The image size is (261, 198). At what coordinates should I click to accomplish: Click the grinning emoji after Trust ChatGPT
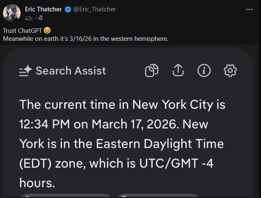(x=47, y=31)
